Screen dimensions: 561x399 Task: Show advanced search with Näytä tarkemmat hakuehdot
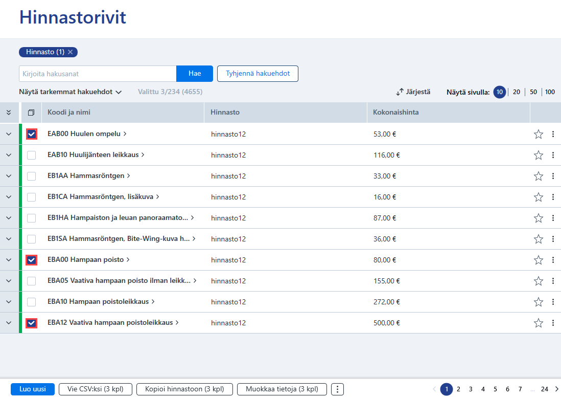click(71, 92)
